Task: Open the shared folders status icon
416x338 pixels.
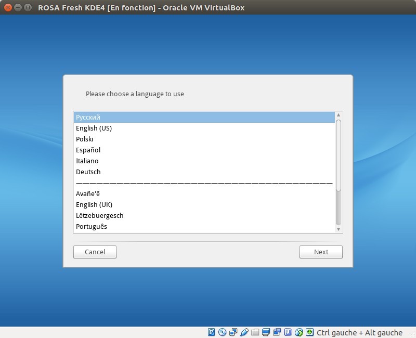Action: [255, 332]
